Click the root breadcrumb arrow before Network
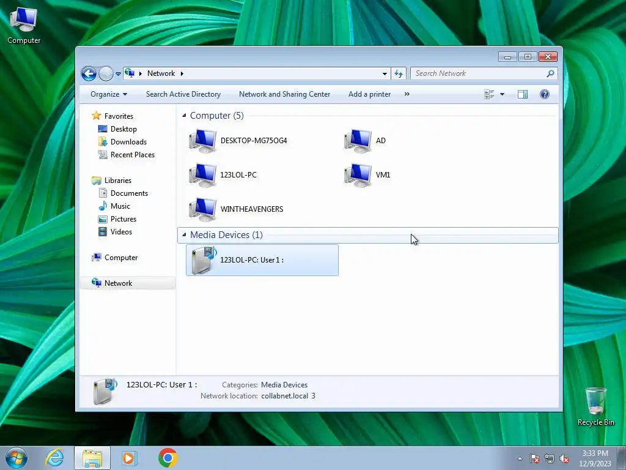This screenshot has height=470, width=626. point(141,73)
